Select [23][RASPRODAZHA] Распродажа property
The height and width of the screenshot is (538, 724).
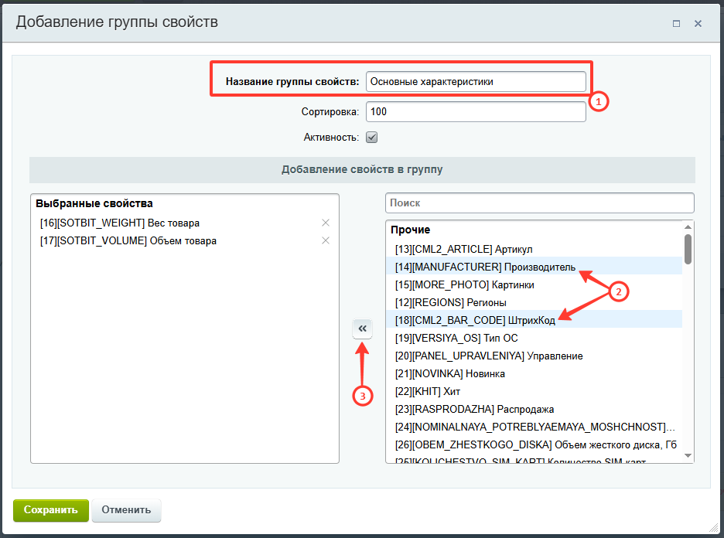pyautogui.click(x=534, y=409)
